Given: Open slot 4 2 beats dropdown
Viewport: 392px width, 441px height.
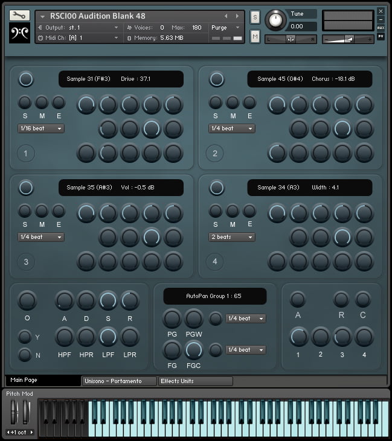Looking at the screenshot, I should pyautogui.click(x=232, y=237).
